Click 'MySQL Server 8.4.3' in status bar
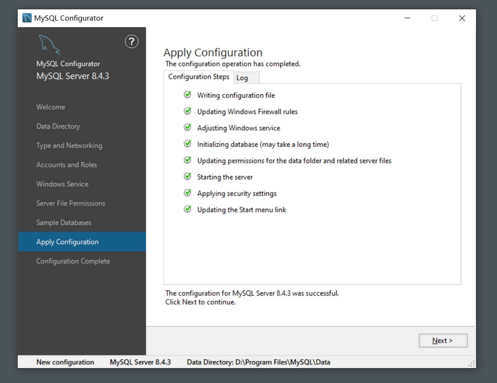Viewport: 497px width, 383px height. (x=140, y=362)
